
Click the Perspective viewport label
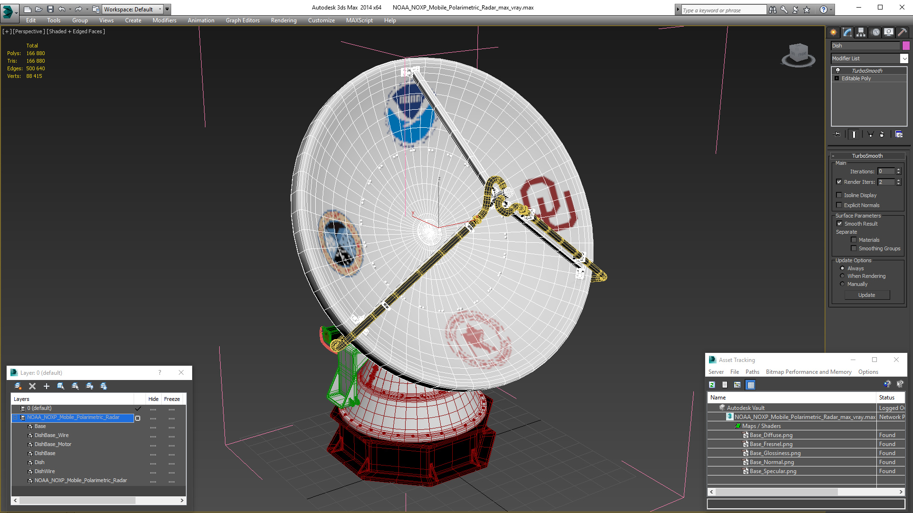[x=29, y=31]
